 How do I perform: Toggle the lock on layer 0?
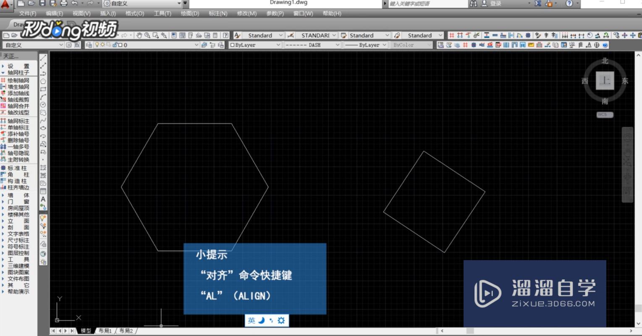click(x=115, y=45)
